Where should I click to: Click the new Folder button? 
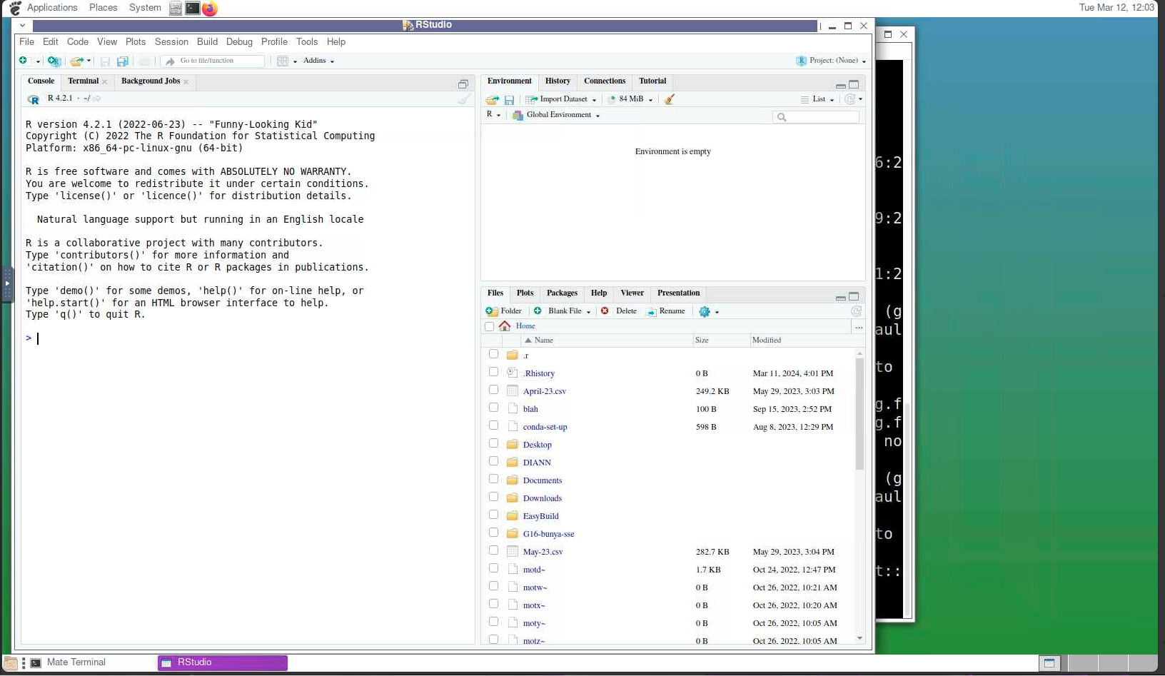[x=504, y=311]
